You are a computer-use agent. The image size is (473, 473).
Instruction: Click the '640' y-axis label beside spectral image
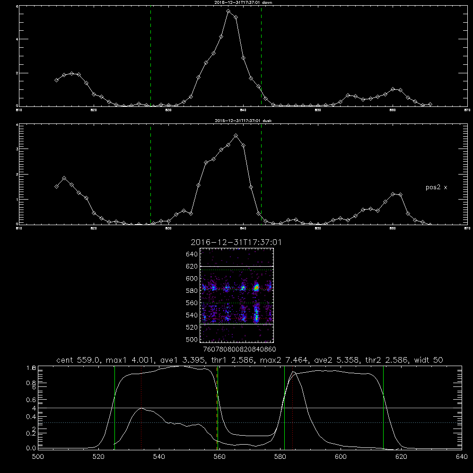[x=192, y=254]
